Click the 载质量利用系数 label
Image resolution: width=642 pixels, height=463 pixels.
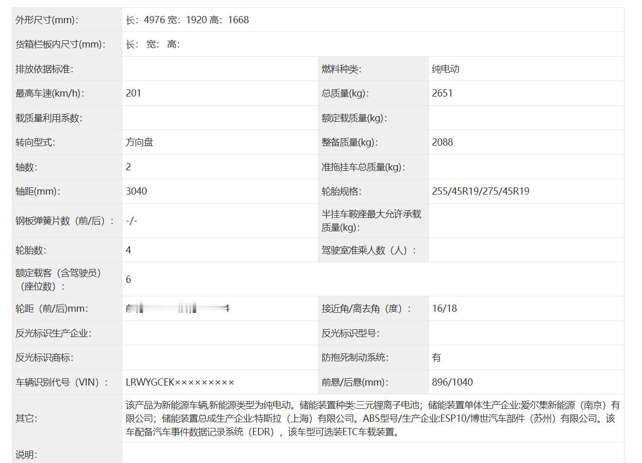[49, 118]
